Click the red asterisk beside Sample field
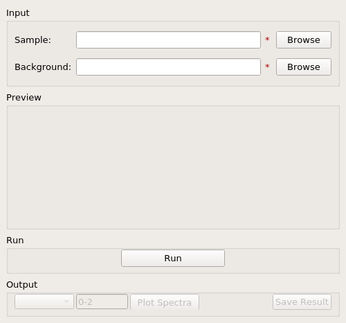Image resolution: width=346 pixels, height=323 pixels. coord(267,40)
